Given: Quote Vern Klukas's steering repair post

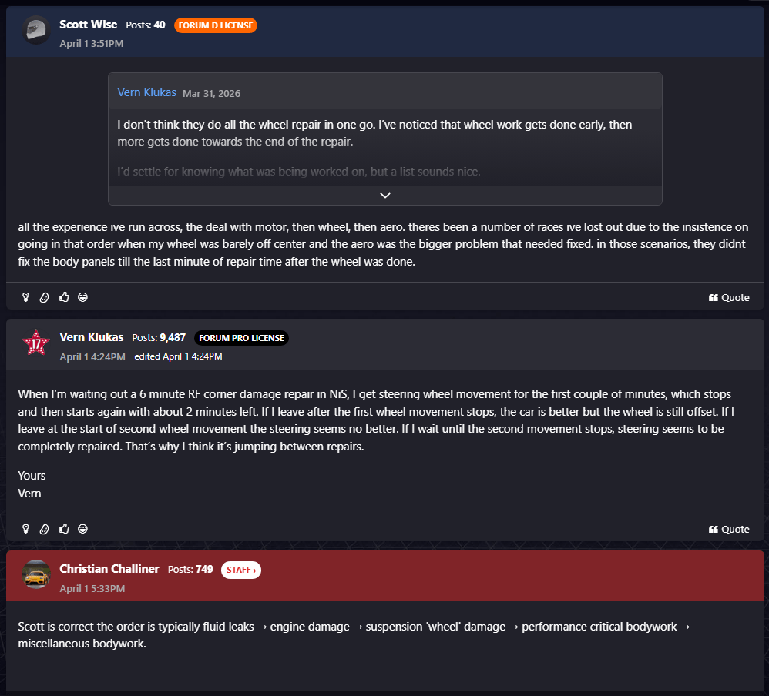Looking at the screenshot, I should 729,529.
